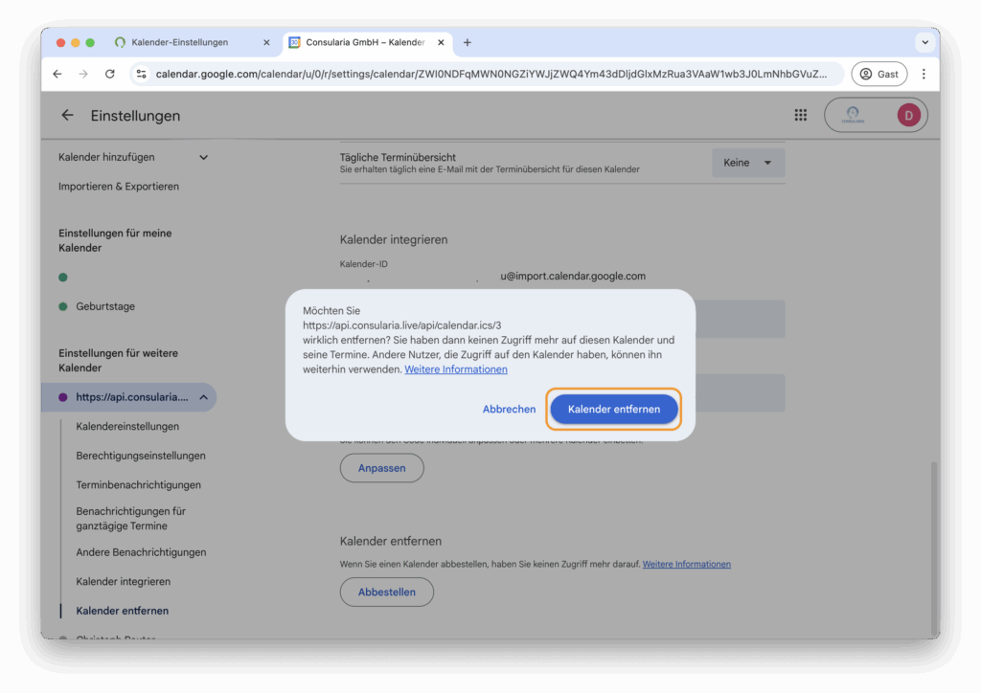Reload the page
Image resolution: width=981 pixels, height=693 pixels.
(x=110, y=74)
